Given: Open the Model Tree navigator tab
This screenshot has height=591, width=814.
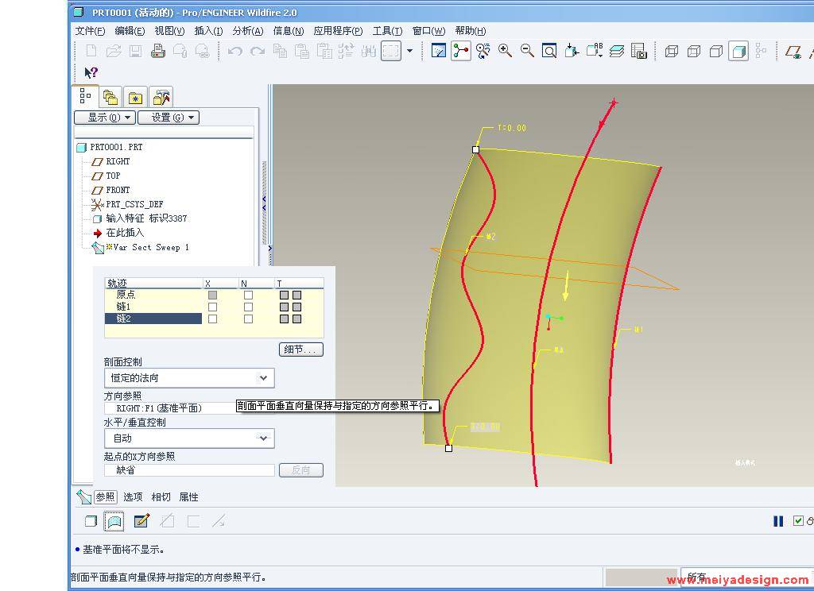Looking at the screenshot, I should pyautogui.click(x=85, y=96).
